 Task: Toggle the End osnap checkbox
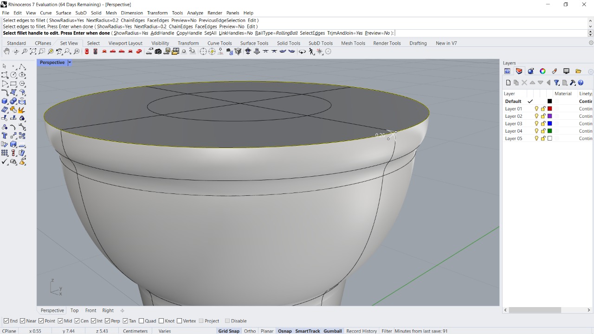pos(6,321)
